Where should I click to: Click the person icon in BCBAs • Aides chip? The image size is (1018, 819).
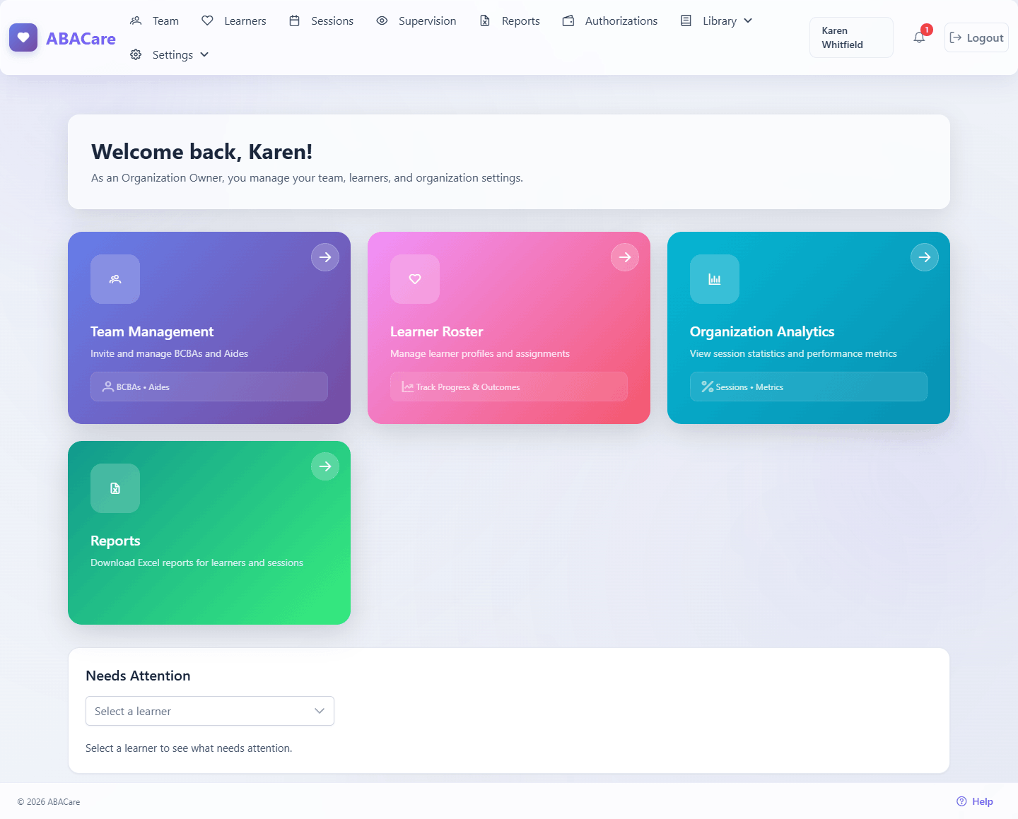(108, 387)
